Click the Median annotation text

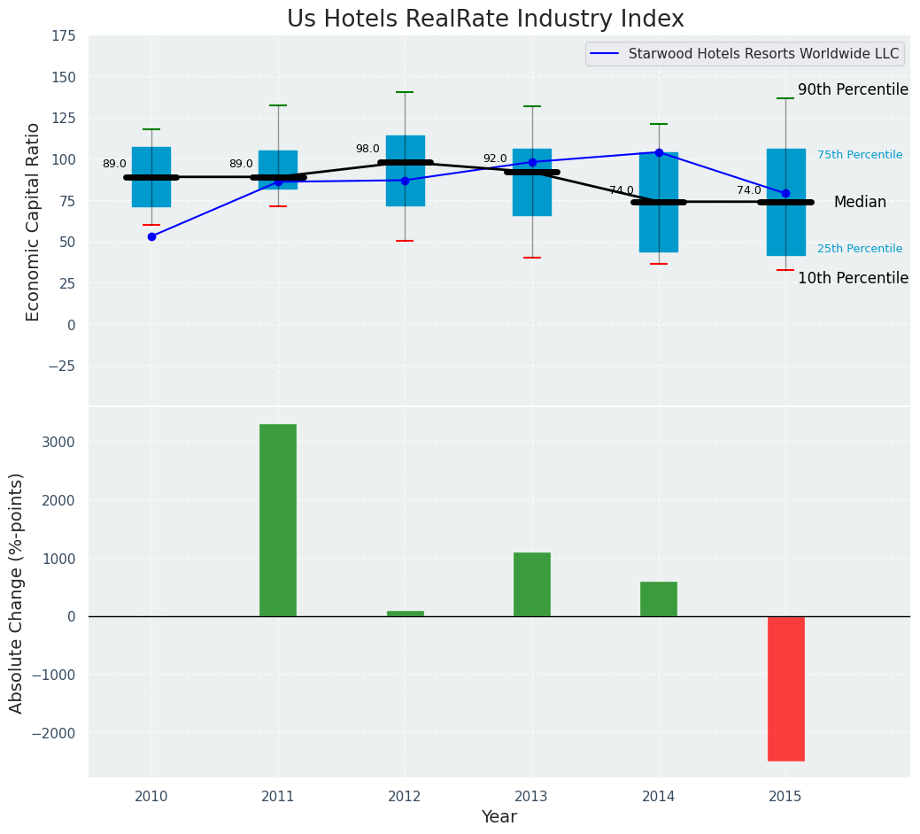point(859,202)
